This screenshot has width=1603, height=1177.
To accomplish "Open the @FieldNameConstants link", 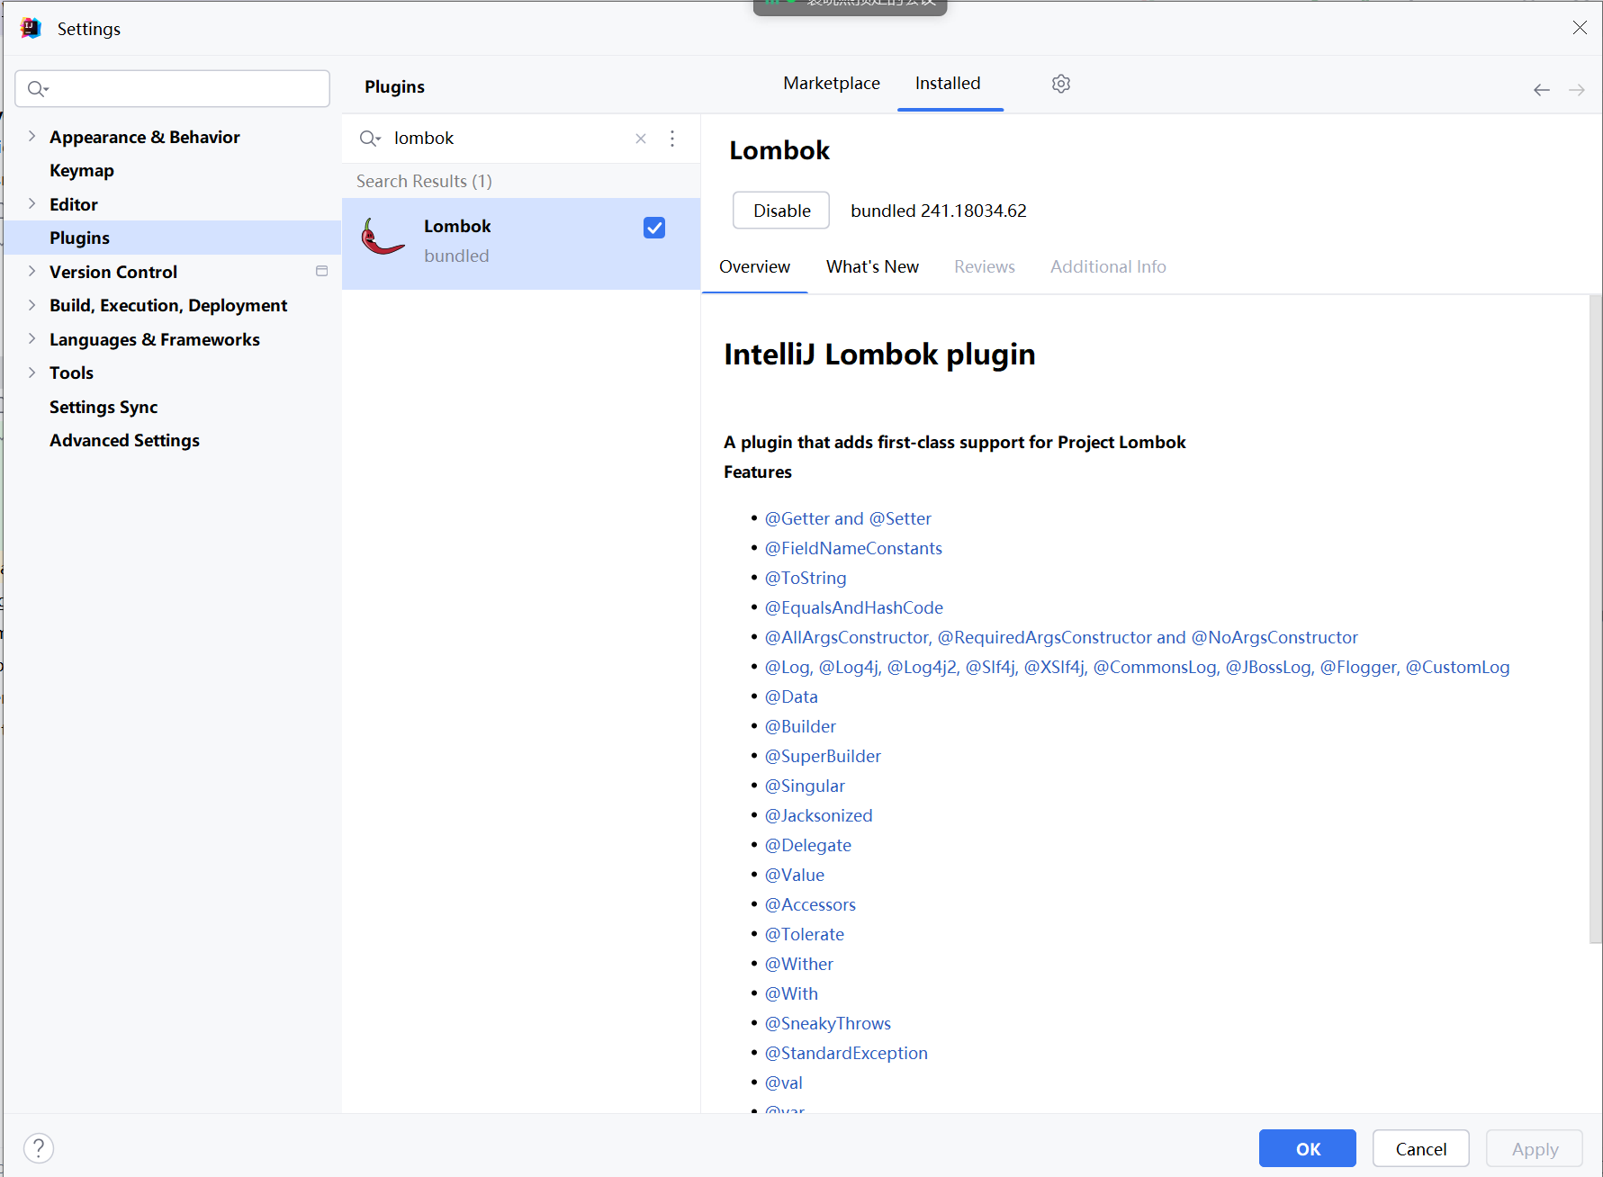I will [x=853, y=548].
